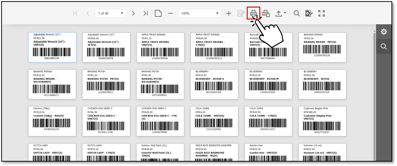This screenshot has height=166, width=397.
Task: Click barcode number 35689506878
Action: click(x=106, y=59)
